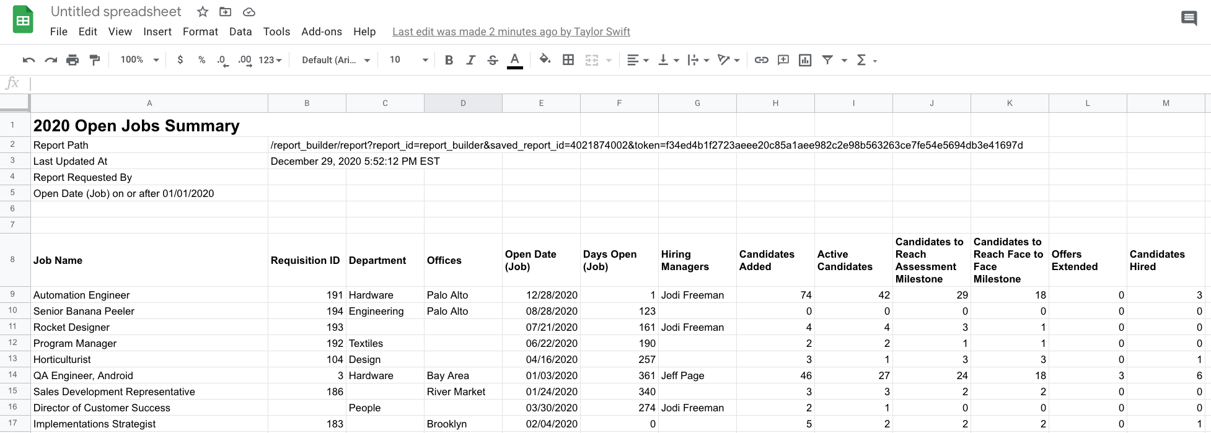Open the Add-ons menu
Image resolution: width=1211 pixels, height=433 pixels.
[x=321, y=32]
